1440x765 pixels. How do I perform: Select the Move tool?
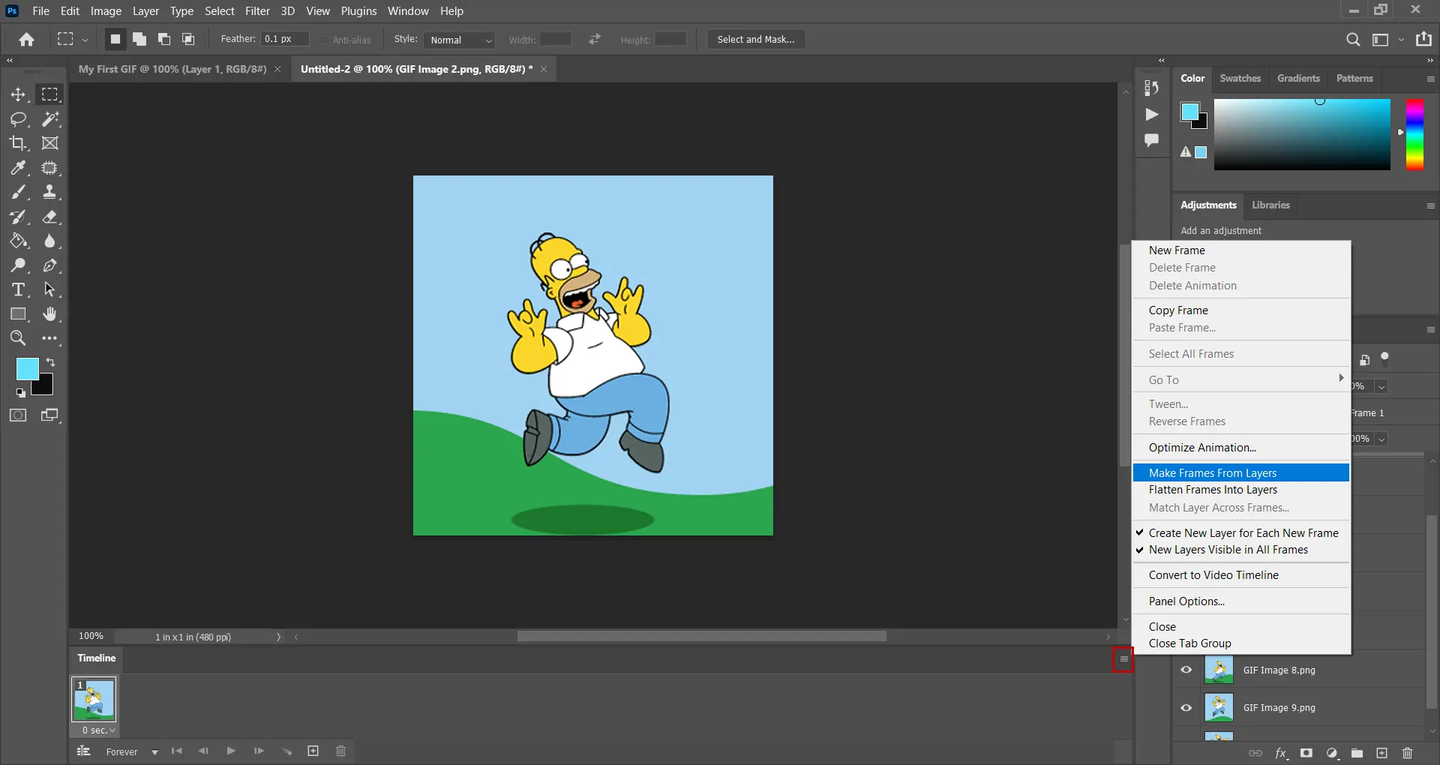pos(18,94)
